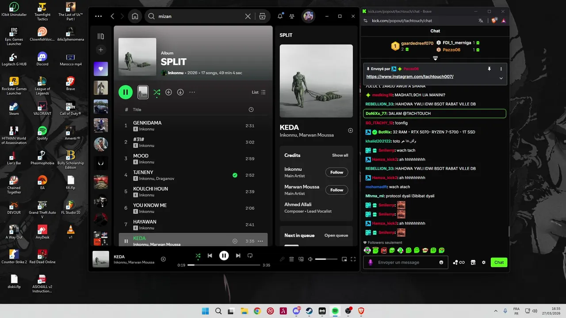Go back in Spotify navigation
The height and width of the screenshot is (318, 566).
(112, 16)
